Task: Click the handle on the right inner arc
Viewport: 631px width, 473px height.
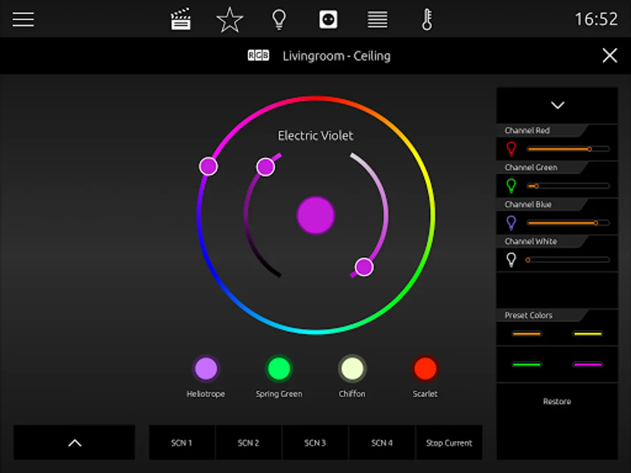Action: 364,267
